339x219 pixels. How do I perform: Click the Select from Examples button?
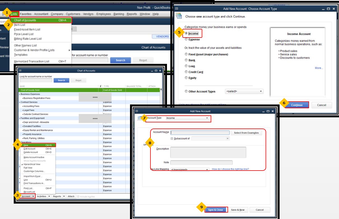coord(247,133)
